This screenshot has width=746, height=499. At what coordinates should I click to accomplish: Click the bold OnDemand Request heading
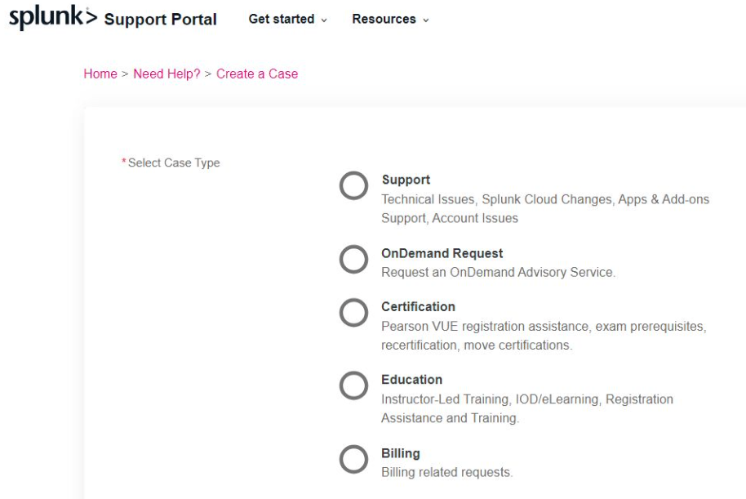442,254
